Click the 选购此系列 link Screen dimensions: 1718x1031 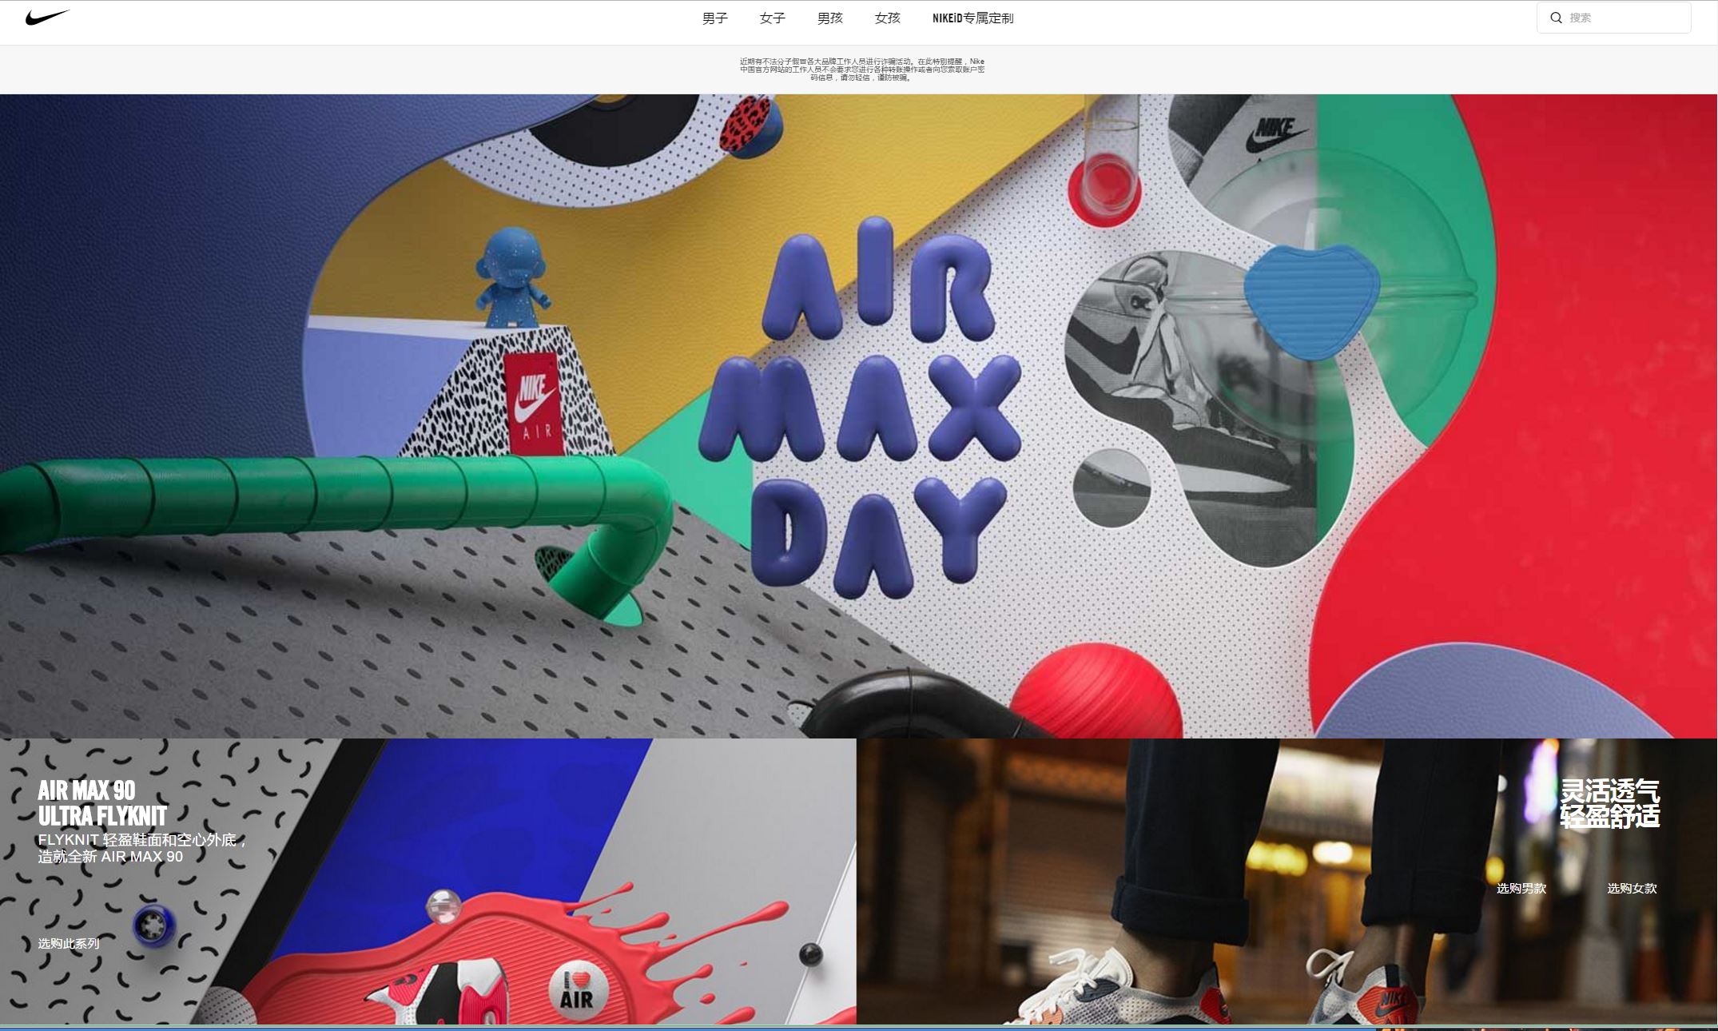pyautogui.click(x=69, y=943)
